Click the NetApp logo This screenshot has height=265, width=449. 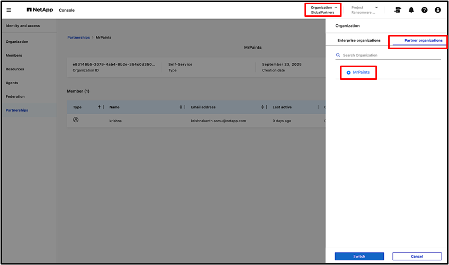coord(40,10)
